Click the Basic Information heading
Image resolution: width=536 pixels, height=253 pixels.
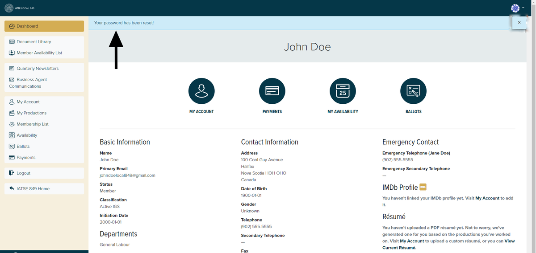tap(125, 142)
